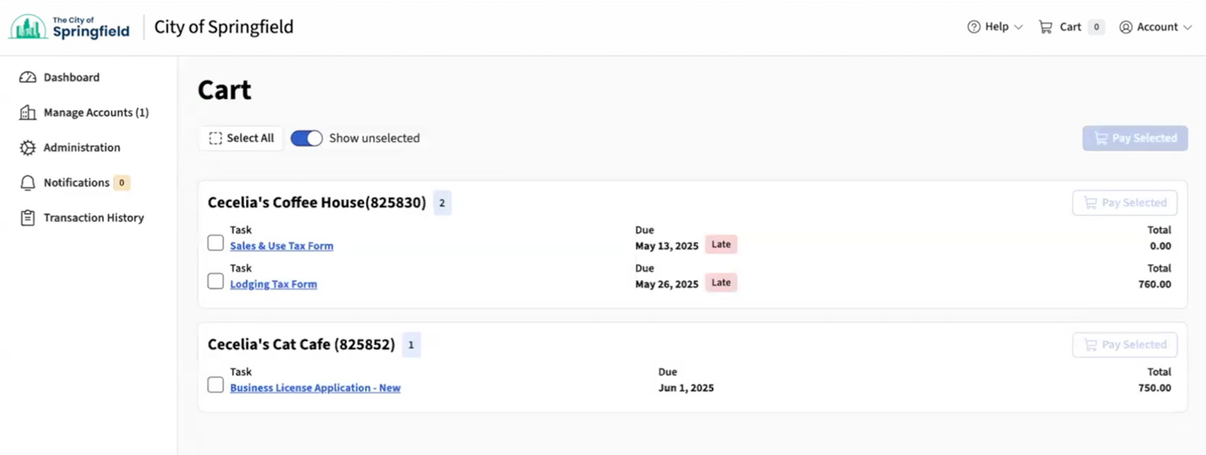Check the Sales & Use Tax Form checkbox
1206x455 pixels.
[x=215, y=243]
